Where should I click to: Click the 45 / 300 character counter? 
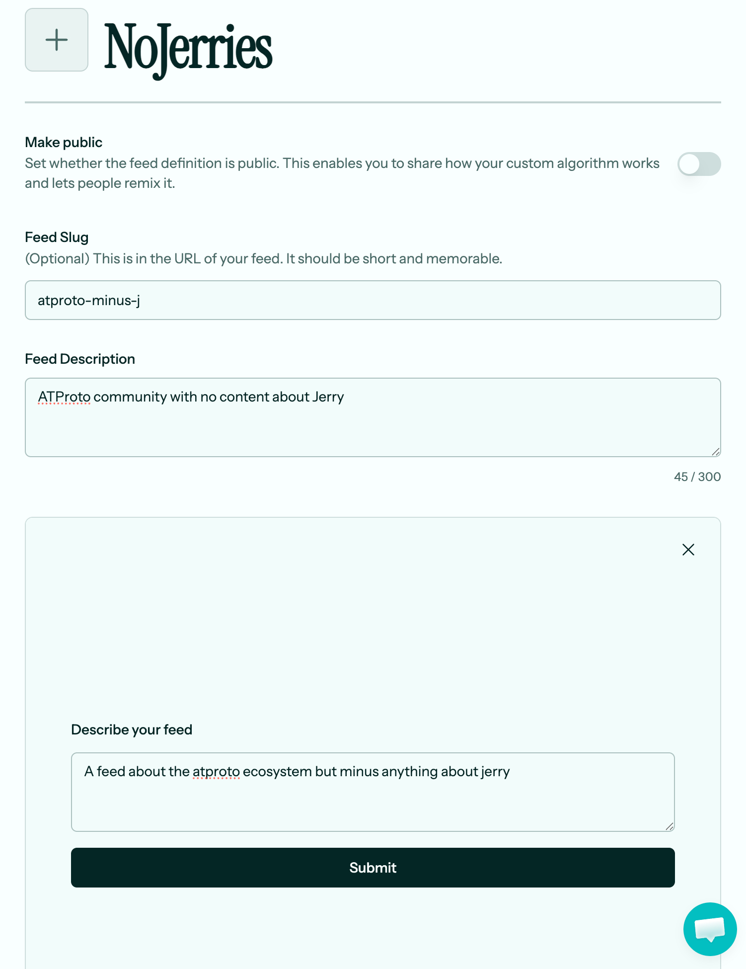[697, 477]
